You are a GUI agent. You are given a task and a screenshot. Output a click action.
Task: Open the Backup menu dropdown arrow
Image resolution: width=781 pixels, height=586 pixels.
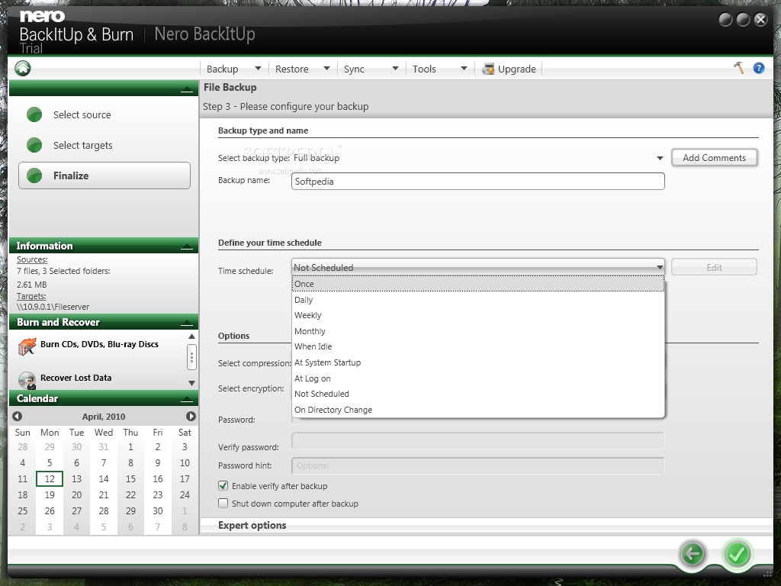[258, 68]
